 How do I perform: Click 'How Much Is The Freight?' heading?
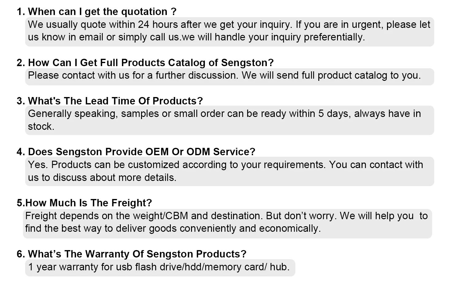pyautogui.click(x=84, y=203)
